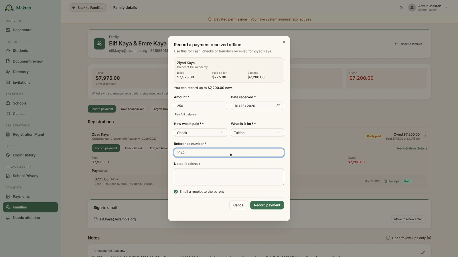Click the date received field

pos(257,106)
